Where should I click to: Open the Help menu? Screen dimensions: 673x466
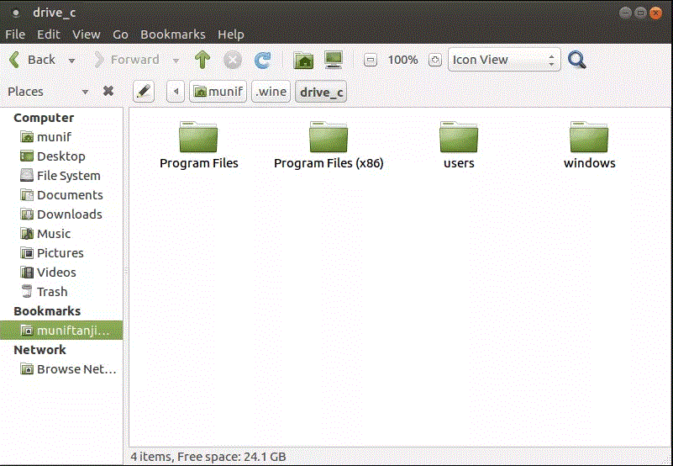[231, 34]
